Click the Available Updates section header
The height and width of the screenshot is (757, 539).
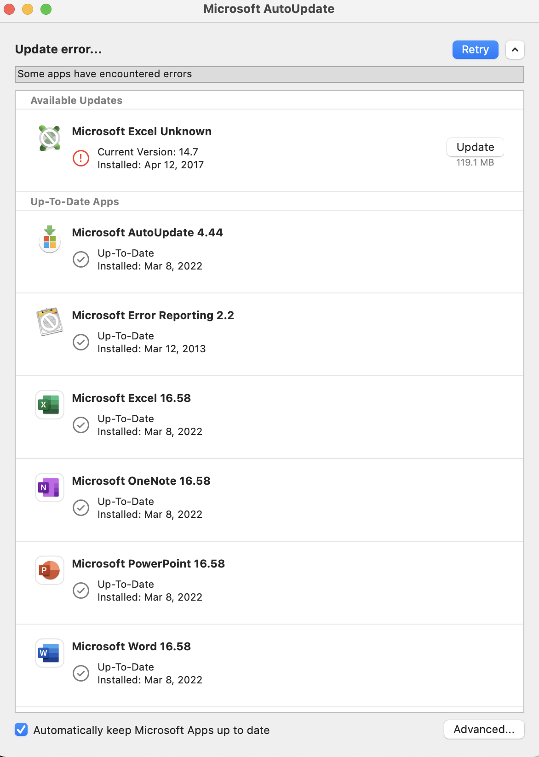click(76, 101)
